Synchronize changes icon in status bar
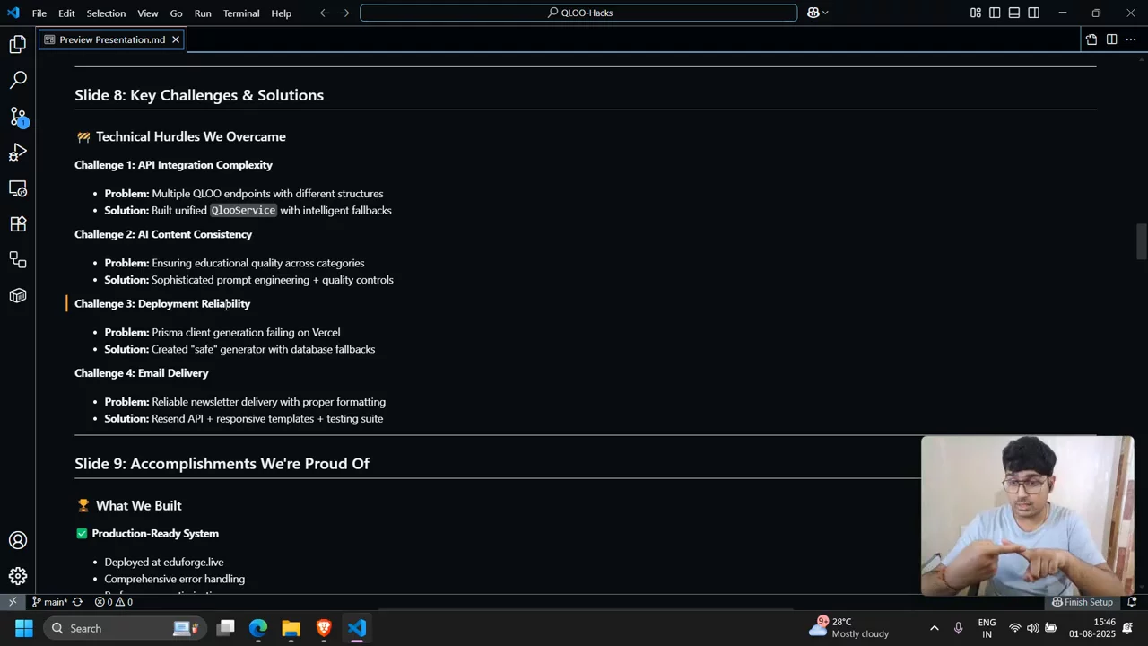The image size is (1148, 646). (x=77, y=602)
